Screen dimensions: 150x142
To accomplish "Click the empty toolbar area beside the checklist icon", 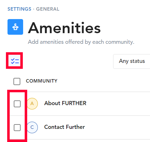I will pyautogui.click(x=68, y=61).
